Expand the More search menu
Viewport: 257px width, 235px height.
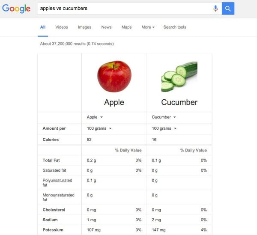148,27
